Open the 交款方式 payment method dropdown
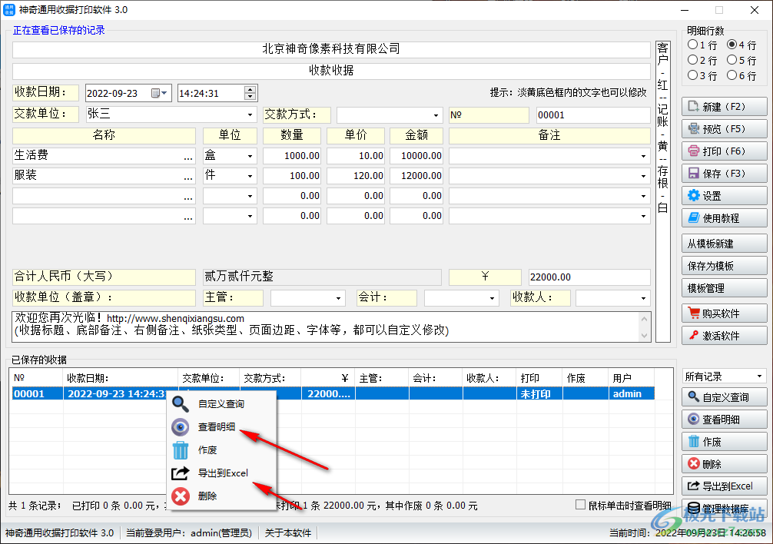The image size is (773, 544). [x=438, y=114]
